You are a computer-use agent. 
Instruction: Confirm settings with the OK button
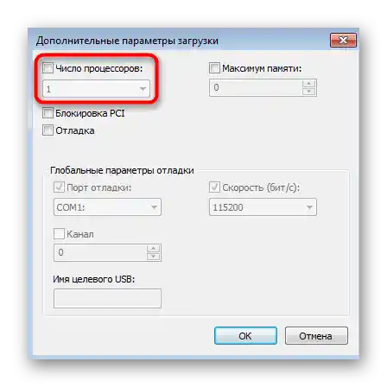(x=245, y=336)
